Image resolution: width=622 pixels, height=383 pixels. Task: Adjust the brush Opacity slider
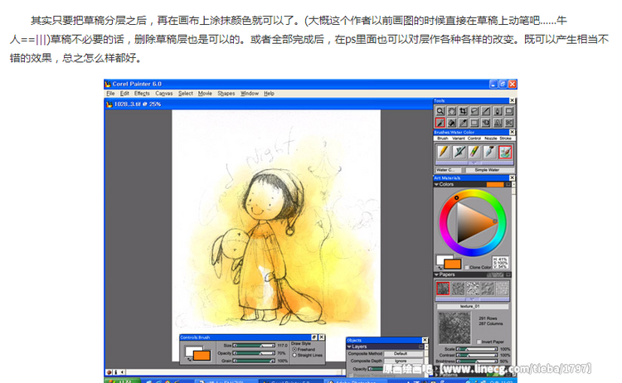click(x=254, y=353)
